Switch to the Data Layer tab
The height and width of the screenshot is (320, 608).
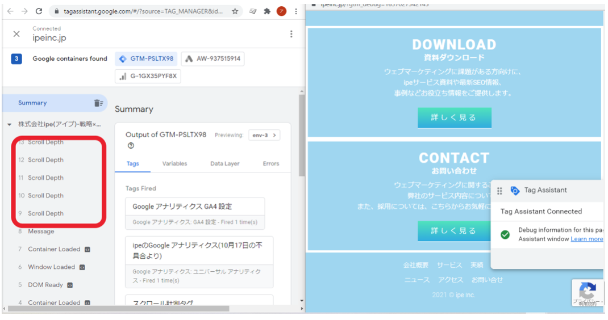(x=224, y=163)
